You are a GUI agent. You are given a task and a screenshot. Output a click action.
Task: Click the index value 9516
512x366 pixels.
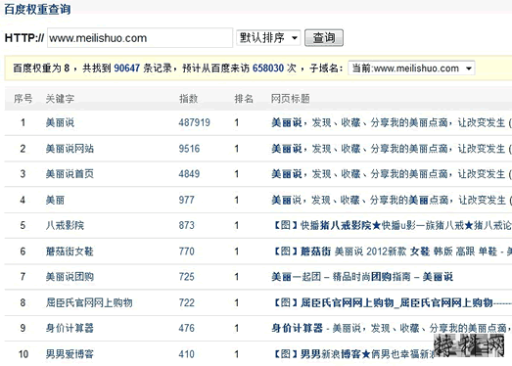click(x=189, y=149)
